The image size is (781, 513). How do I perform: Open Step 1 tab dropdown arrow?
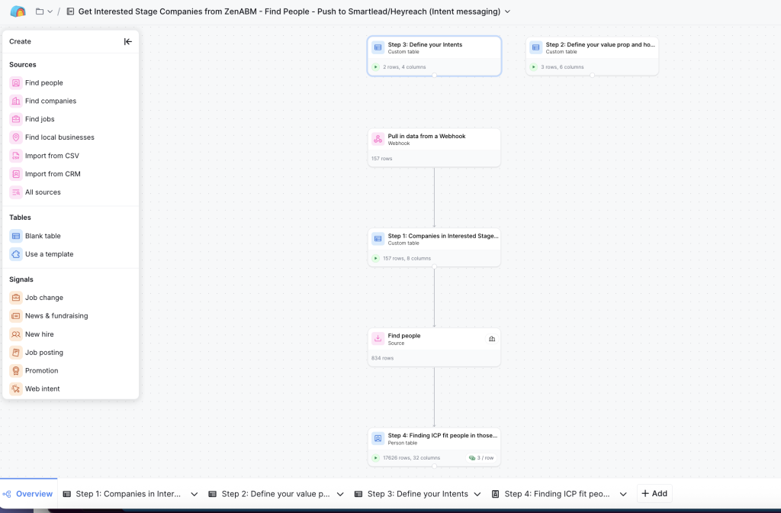[194, 494]
